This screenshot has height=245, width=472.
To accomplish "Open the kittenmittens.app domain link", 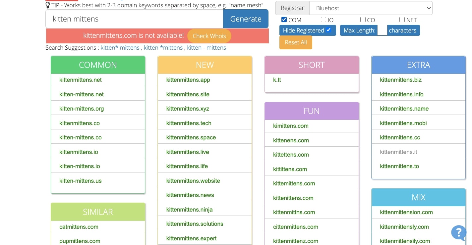I will [x=188, y=80].
